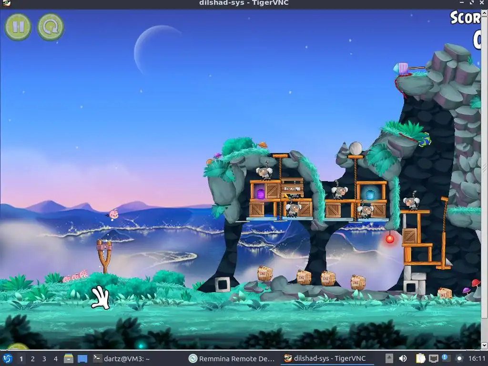Click the caged bird crate in the tower
The width and height of the screenshot is (488, 366).
[292, 188]
